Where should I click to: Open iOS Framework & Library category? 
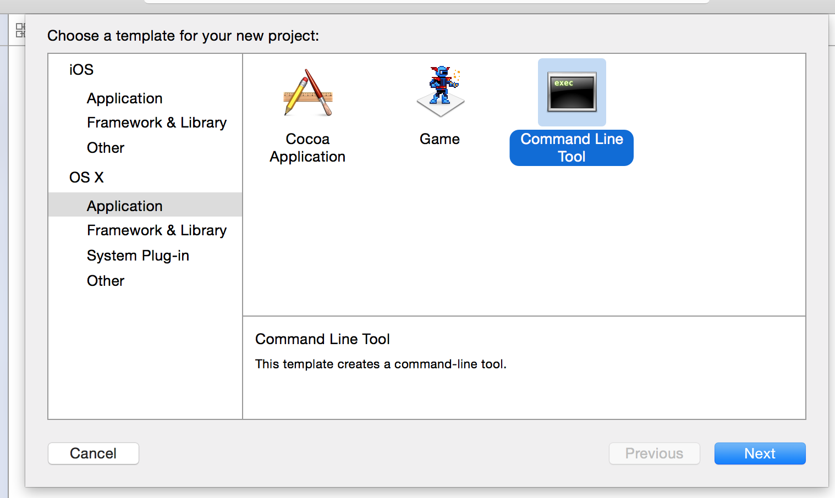pyautogui.click(x=157, y=123)
